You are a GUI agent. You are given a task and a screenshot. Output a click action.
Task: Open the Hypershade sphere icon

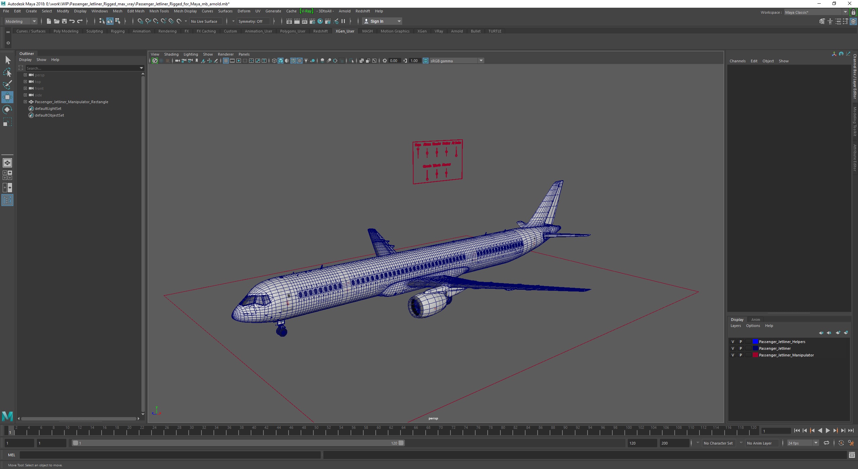(320, 21)
